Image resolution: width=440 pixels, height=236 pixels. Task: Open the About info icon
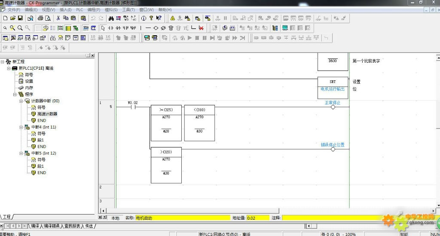tap(144, 18)
